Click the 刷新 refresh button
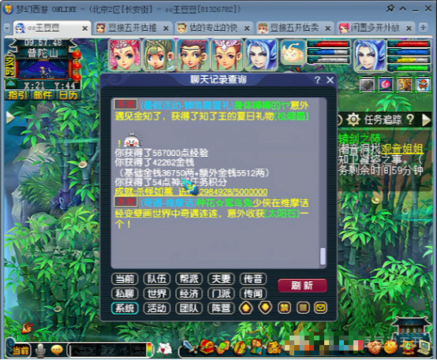 [x=302, y=285]
